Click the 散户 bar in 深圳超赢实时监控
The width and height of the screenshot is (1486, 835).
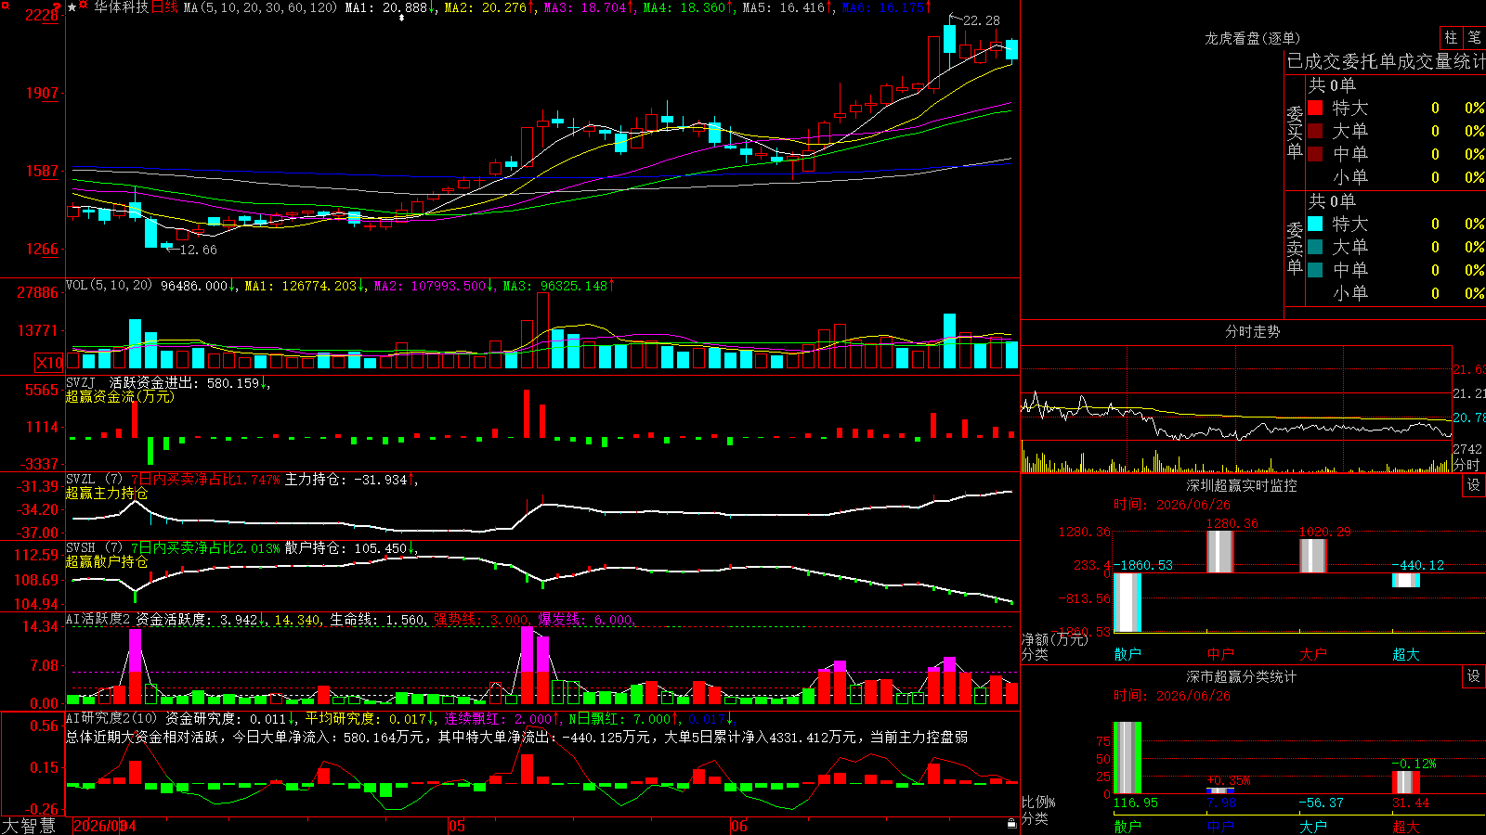coord(1128,602)
